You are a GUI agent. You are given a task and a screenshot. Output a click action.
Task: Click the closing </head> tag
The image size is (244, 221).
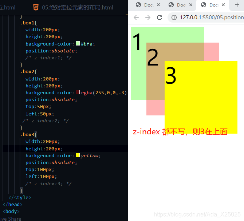[13, 204]
